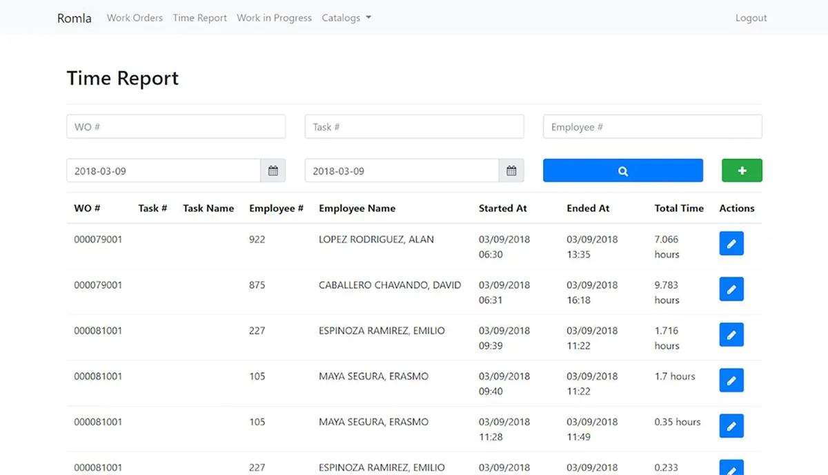Click the end date input field
The width and height of the screenshot is (828, 475).
pyautogui.click(x=402, y=171)
